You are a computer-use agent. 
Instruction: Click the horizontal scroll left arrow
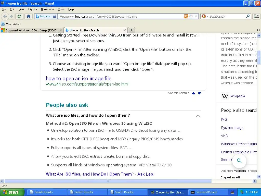(2, 181)
